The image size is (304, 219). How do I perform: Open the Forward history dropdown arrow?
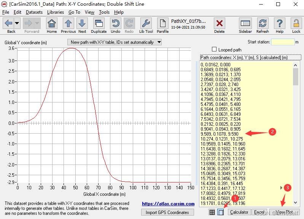pyautogui.click(x=37, y=23)
